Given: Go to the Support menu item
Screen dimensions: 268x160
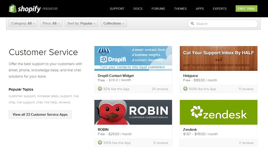Looking at the screenshot, I should pos(117,9).
